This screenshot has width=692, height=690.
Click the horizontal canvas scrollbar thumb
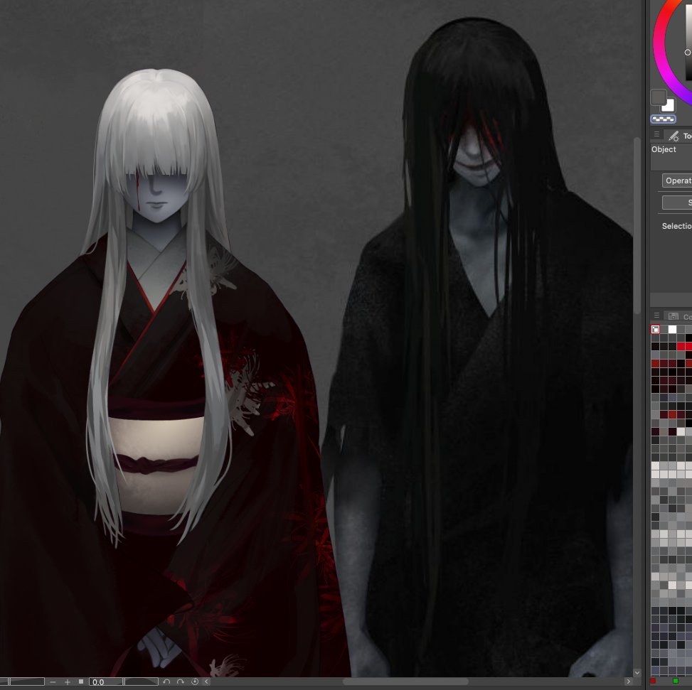pyautogui.click(x=405, y=681)
